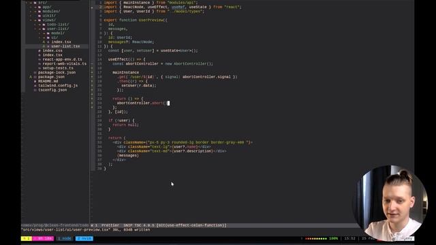Click 'Prettier' in the nvim statusline

(110, 225)
